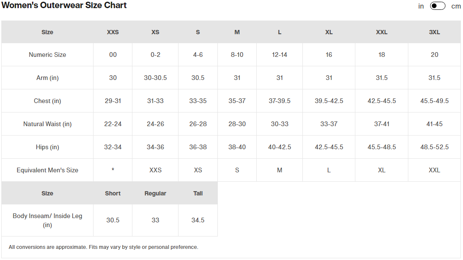Click the Numeric Size row label
The height and width of the screenshot is (260, 463).
click(47, 55)
